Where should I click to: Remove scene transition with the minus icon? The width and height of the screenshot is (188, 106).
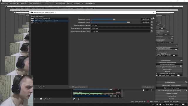tap(147, 90)
